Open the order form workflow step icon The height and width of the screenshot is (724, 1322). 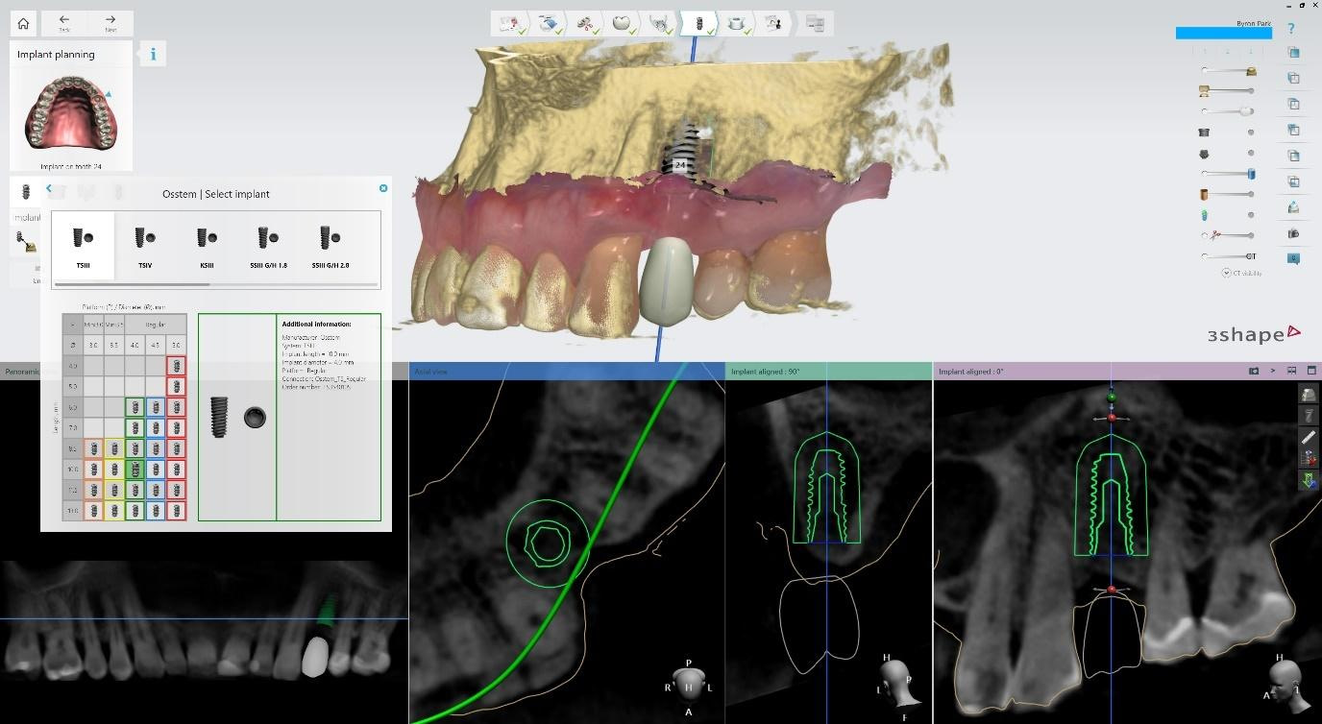pyautogui.click(x=815, y=24)
